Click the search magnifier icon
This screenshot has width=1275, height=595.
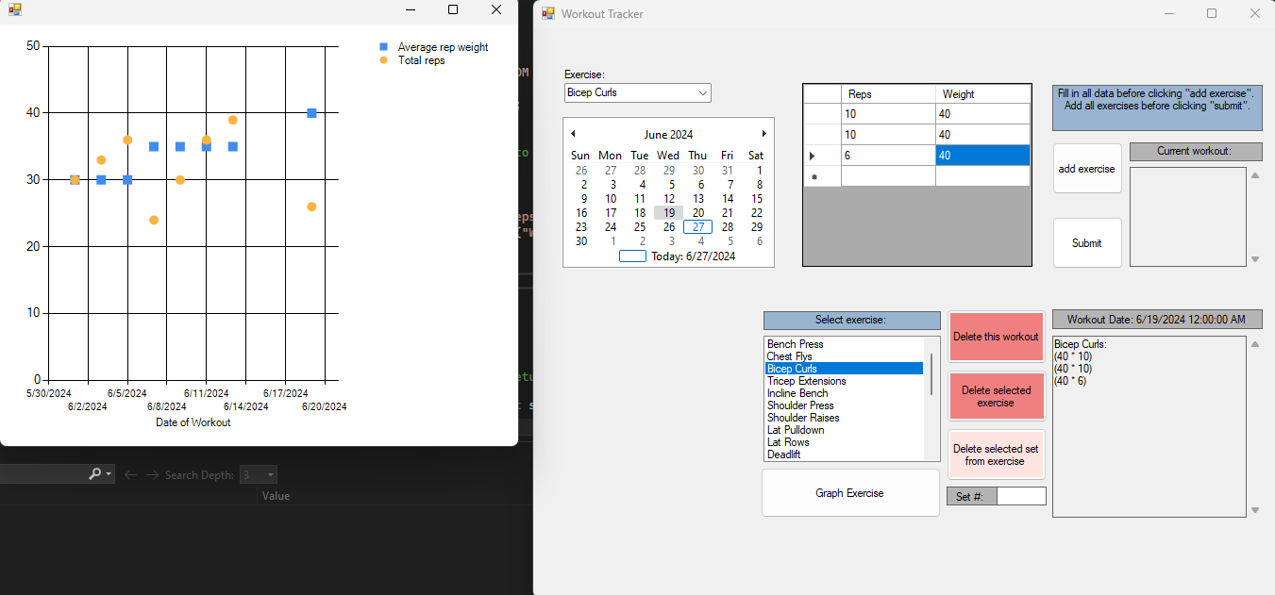(x=95, y=474)
